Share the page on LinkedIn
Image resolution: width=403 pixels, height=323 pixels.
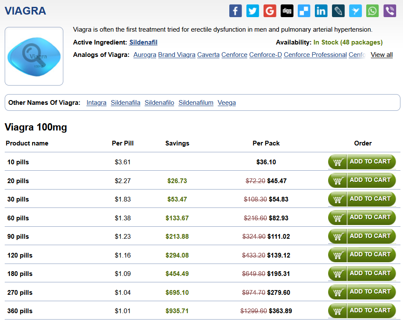321,11
